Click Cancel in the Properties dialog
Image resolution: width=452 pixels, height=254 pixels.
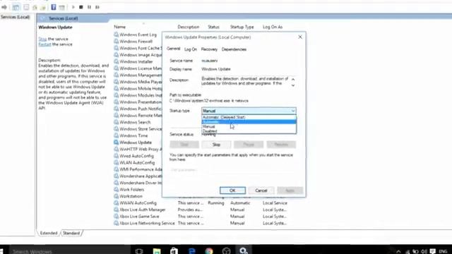point(261,190)
